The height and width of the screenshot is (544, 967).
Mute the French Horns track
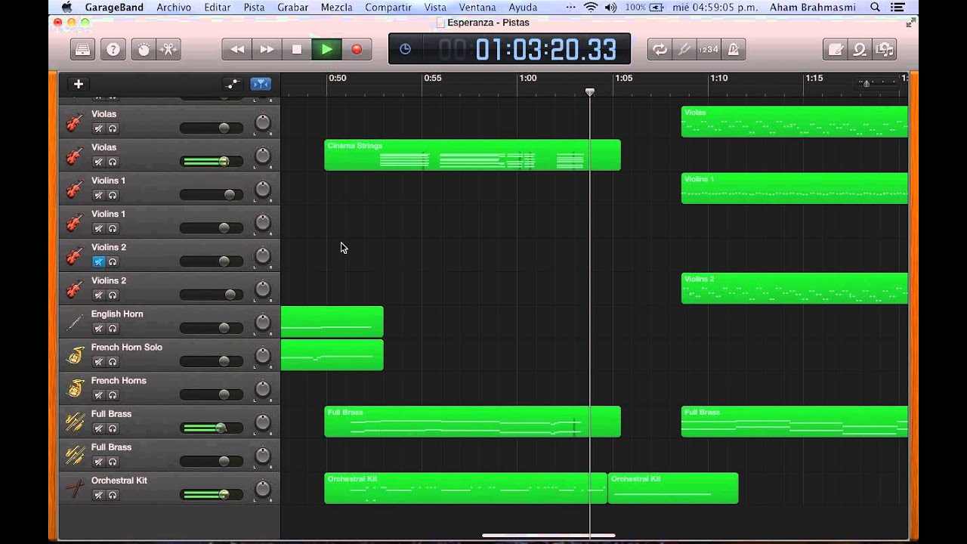tap(98, 395)
